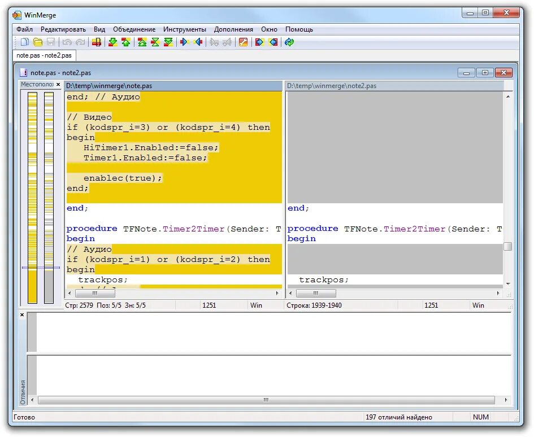The image size is (534, 437).
Task: Minimize the inner note.pas - note2.pas window
Action: [x=467, y=72]
